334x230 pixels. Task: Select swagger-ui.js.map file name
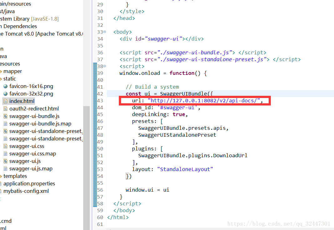pyautogui.click(x=31, y=169)
